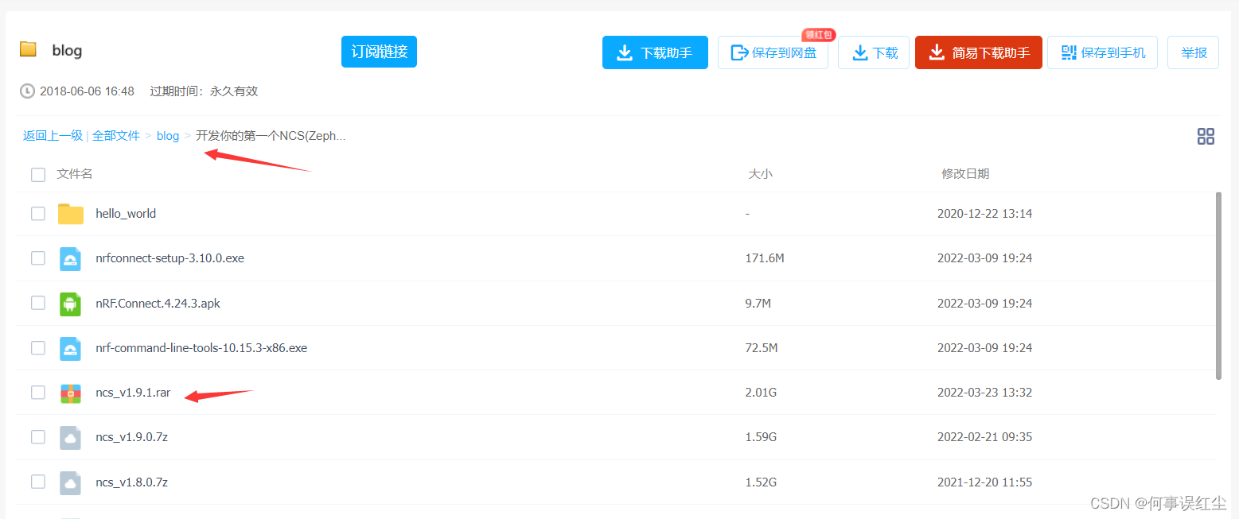Viewport: 1239px width, 519px height.
Task: Click the blog folder icon in header
Action: point(29,49)
